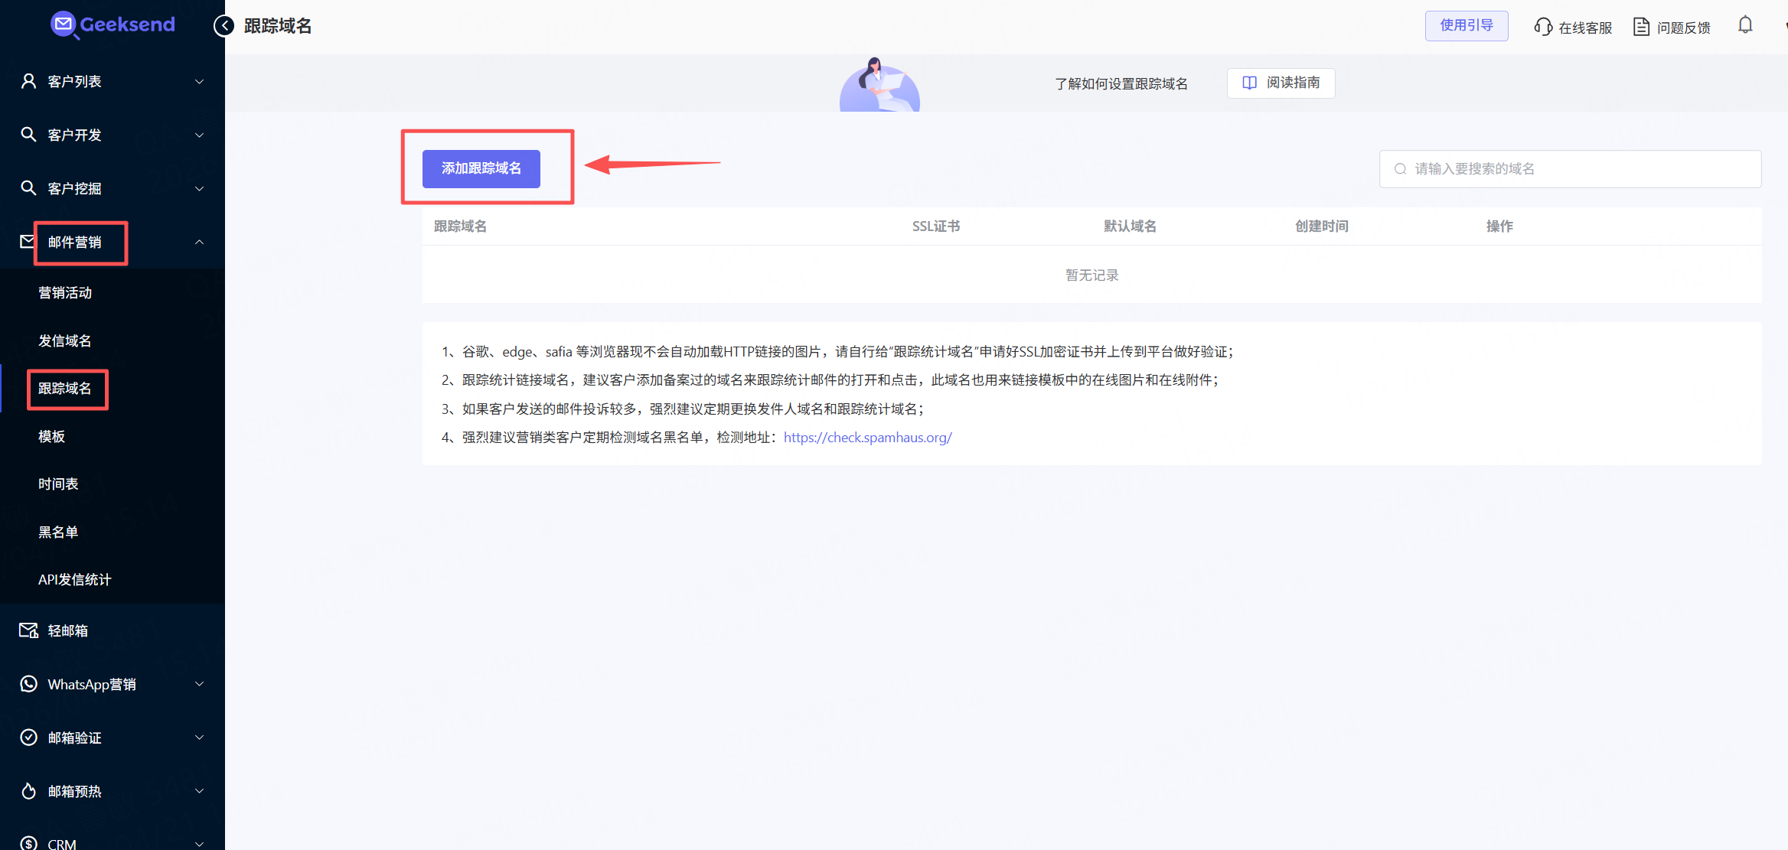Click the 阅读指南 button
The image size is (1788, 850).
click(x=1281, y=83)
